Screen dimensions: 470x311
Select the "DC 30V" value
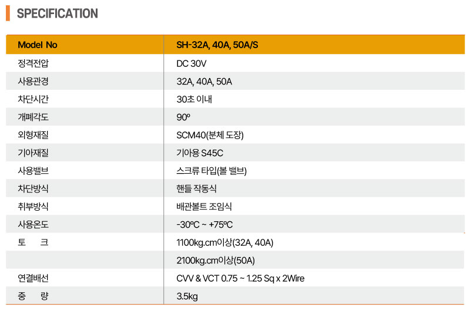(x=192, y=63)
